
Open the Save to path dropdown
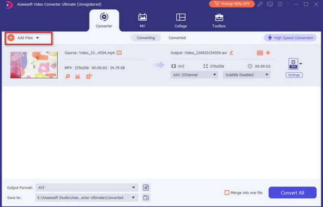pyautogui.click(x=87, y=198)
